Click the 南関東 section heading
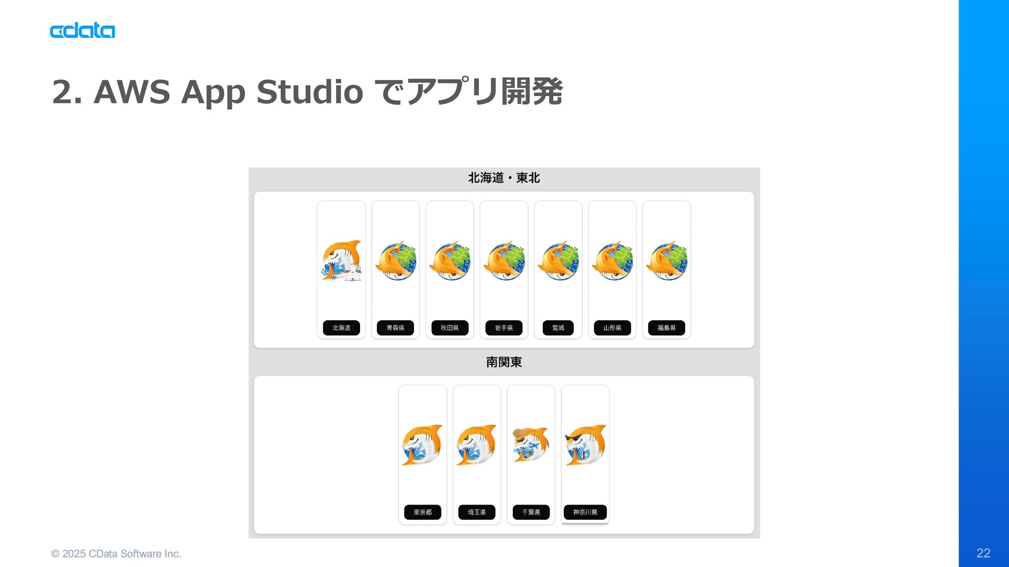 point(504,362)
